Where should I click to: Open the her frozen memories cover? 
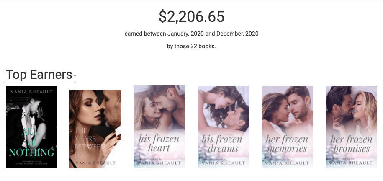point(287,127)
